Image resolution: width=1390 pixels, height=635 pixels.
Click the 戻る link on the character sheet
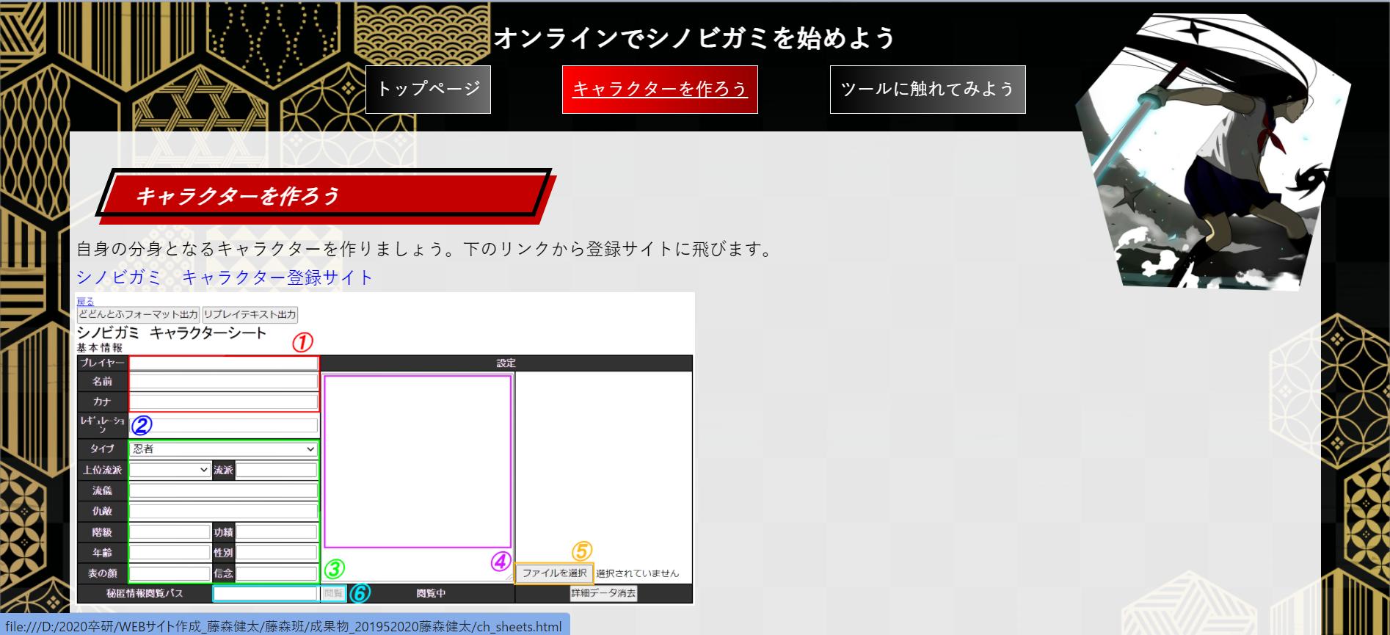(x=85, y=302)
